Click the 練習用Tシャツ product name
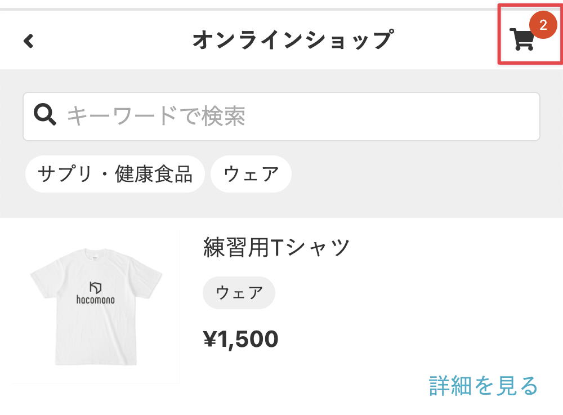The width and height of the screenshot is (563, 415). tap(276, 247)
